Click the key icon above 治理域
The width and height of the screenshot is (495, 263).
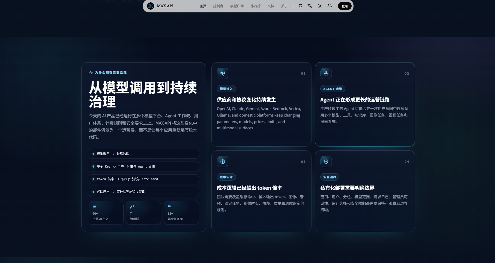pyautogui.click(x=132, y=207)
